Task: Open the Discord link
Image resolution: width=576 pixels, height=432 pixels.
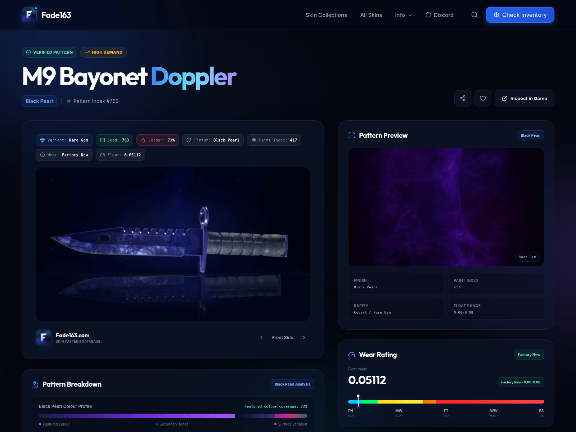Action: pos(440,15)
